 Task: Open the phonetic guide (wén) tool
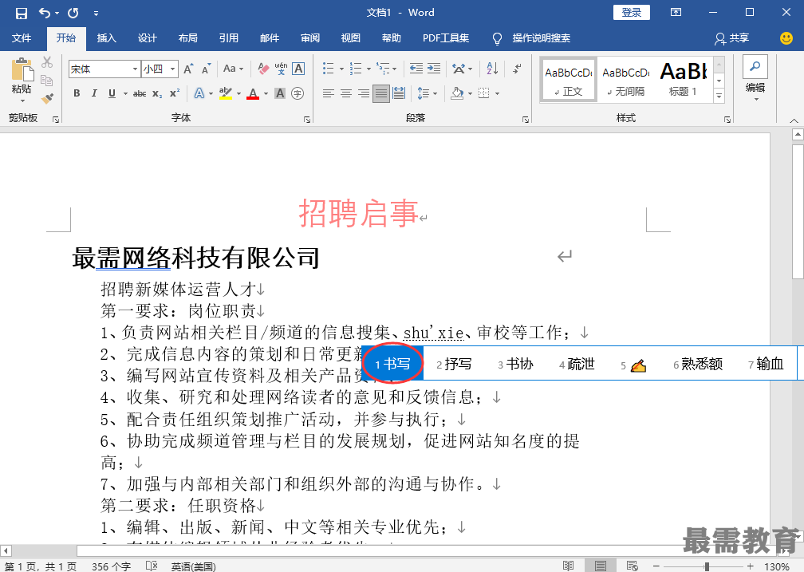coord(281,69)
